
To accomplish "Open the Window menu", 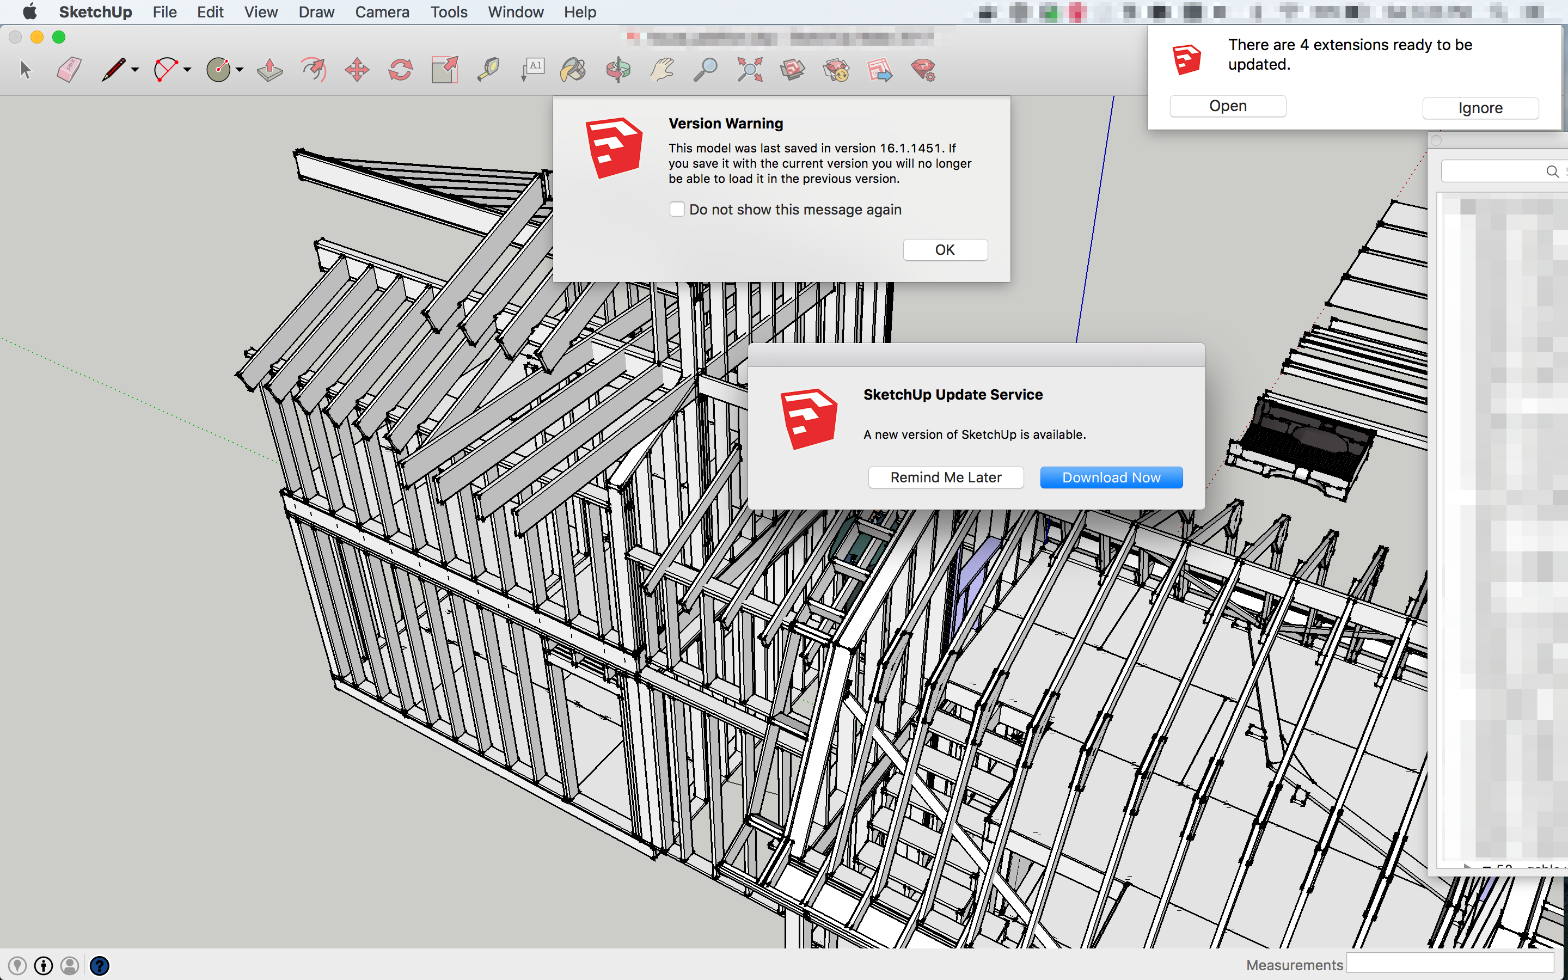I will 515,13.
